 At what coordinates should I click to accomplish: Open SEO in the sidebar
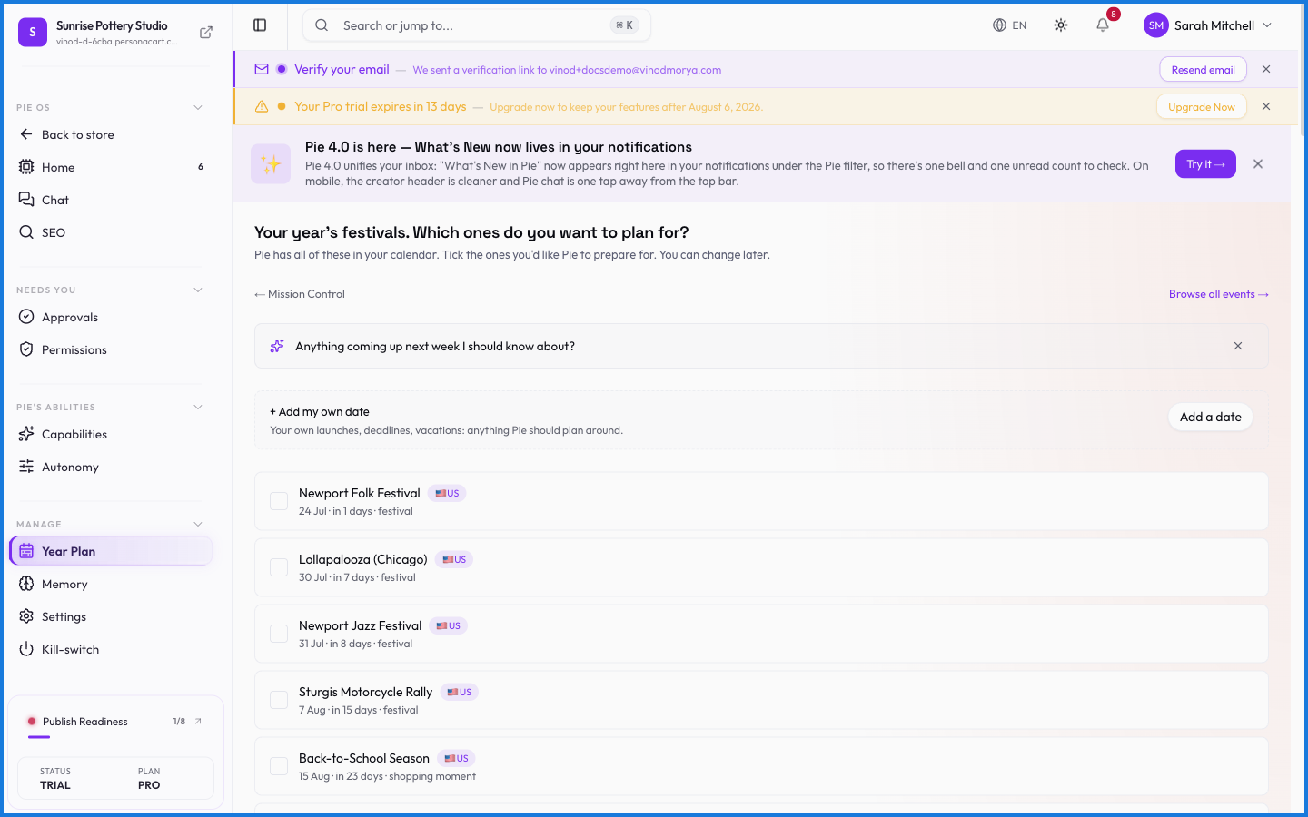pos(111,232)
